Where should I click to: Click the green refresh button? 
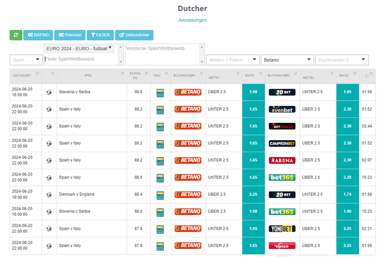(16, 35)
